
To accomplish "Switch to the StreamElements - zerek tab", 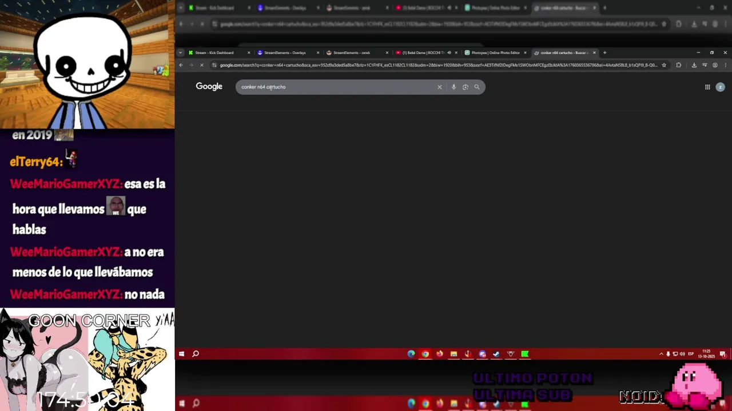I will (357, 53).
